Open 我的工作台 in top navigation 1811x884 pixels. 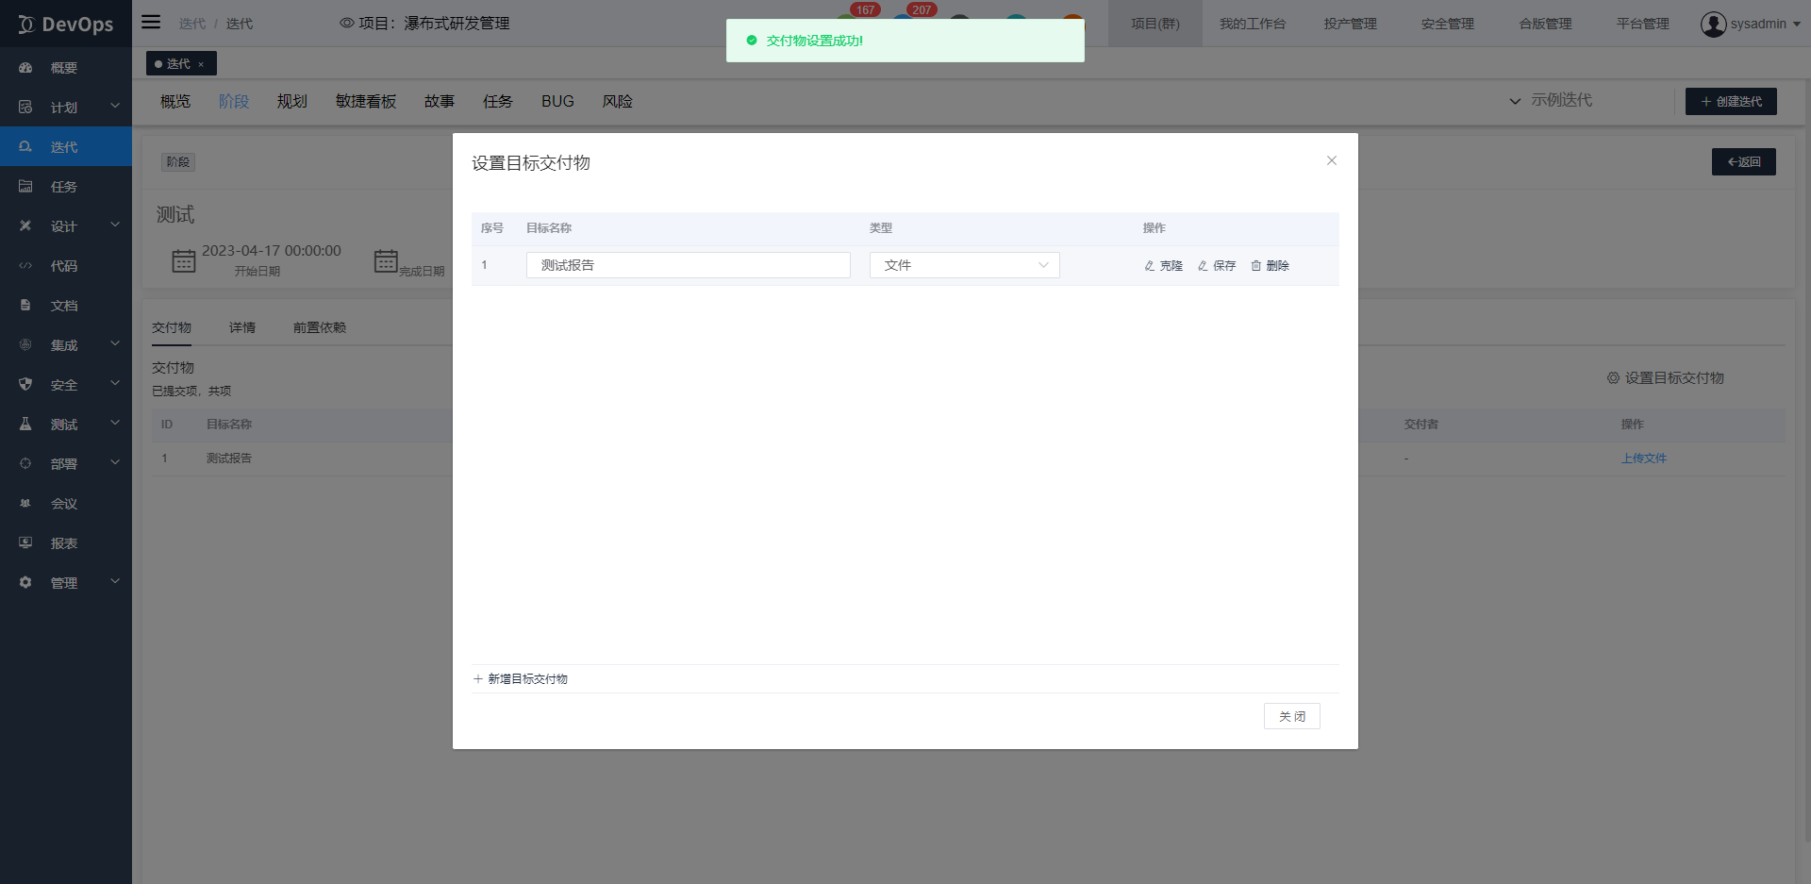coord(1253,24)
